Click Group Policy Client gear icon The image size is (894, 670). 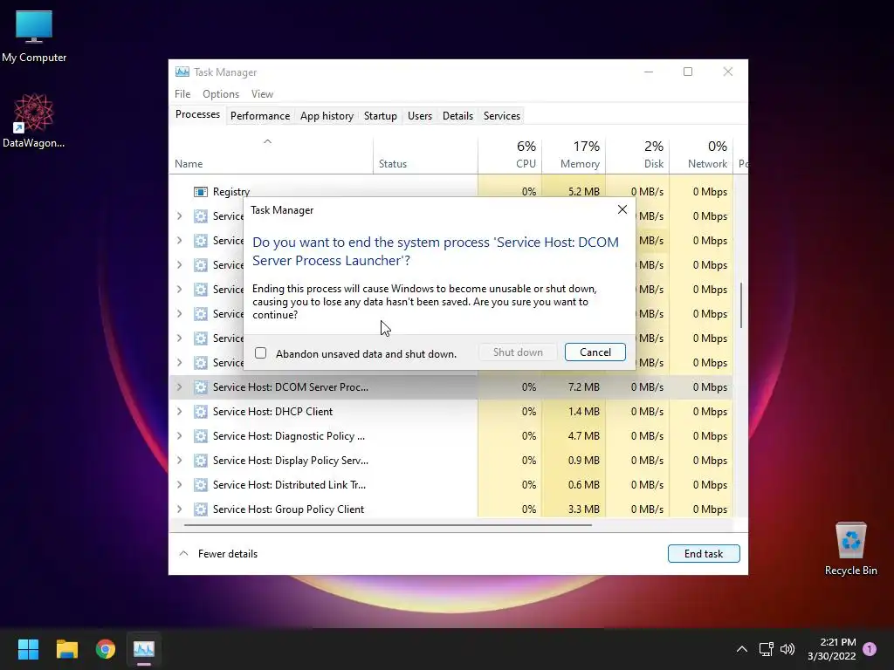[200, 509]
